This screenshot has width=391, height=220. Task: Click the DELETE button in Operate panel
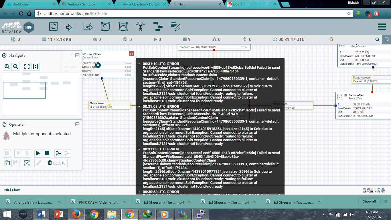pyautogui.click(x=57, y=163)
